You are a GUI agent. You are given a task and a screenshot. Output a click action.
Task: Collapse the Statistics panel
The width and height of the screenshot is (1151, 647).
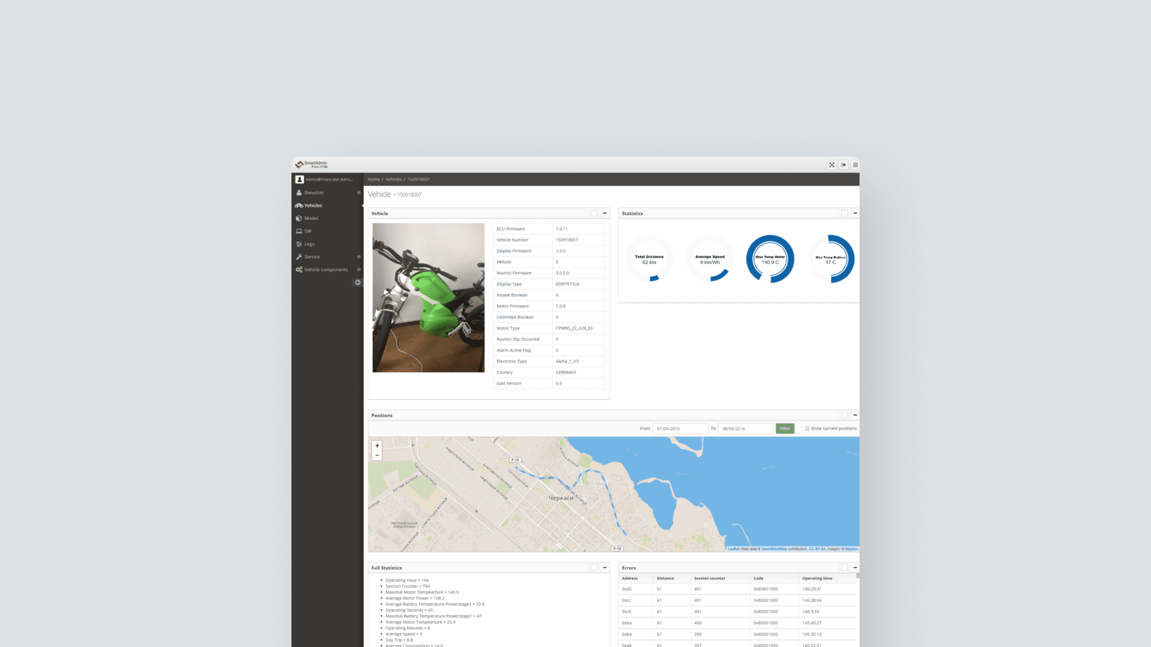click(855, 213)
